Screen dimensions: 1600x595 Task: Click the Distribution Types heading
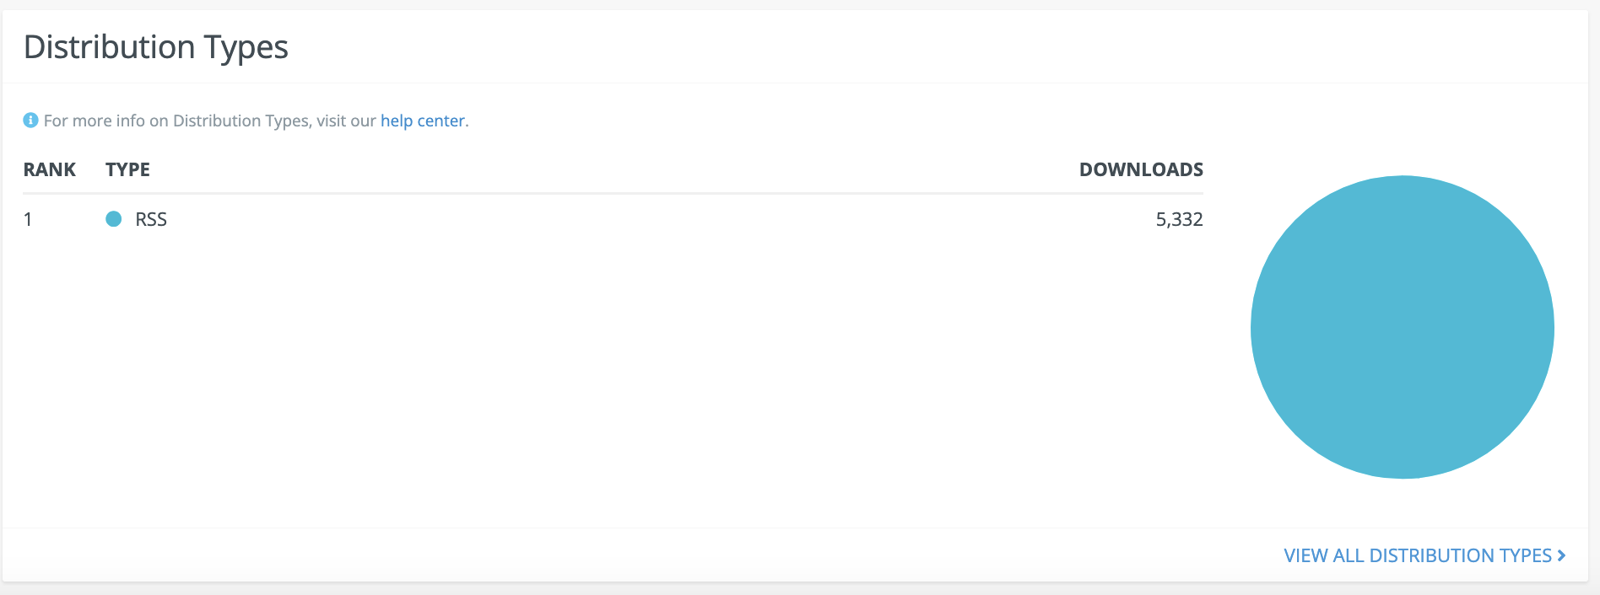pyautogui.click(x=156, y=47)
